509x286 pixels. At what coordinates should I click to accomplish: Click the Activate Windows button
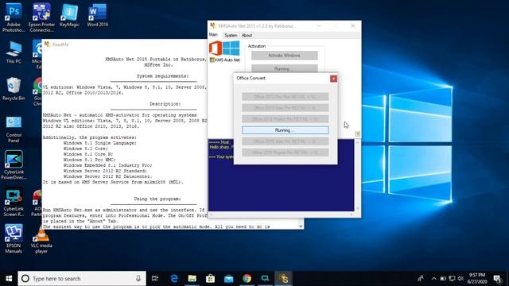click(x=285, y=56)
